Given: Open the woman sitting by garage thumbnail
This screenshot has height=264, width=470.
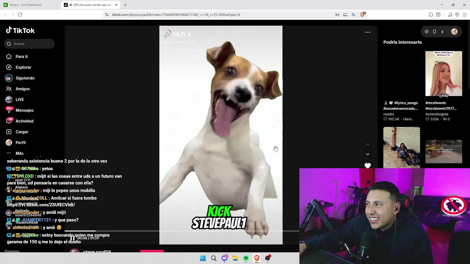Looking at the screenshot, I should click(x=402, y=147).
